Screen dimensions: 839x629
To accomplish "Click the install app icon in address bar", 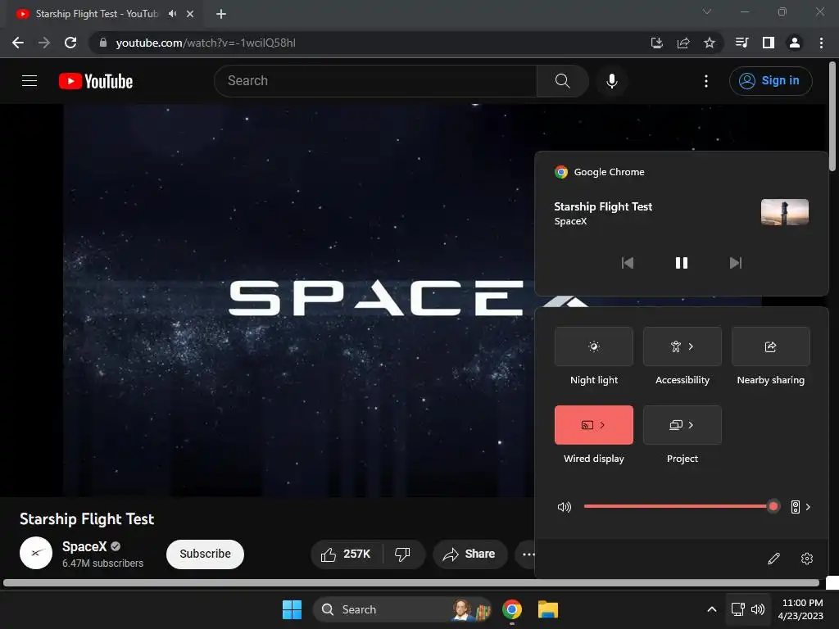I will click(656, 43).
